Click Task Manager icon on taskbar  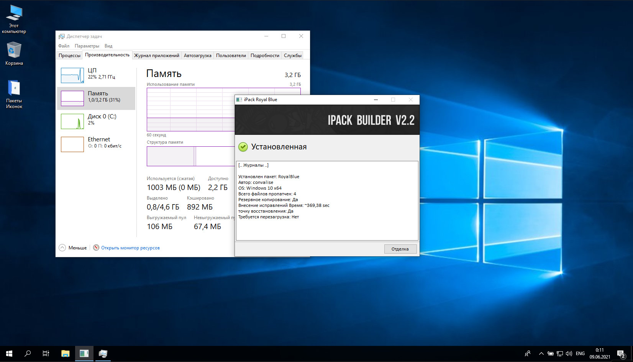pos(103,354)
